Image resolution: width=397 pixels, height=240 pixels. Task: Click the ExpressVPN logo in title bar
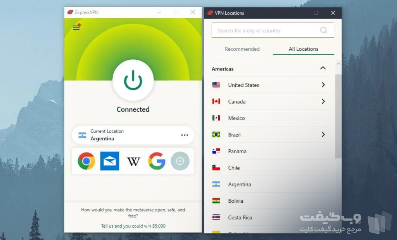pyautogui.click(x=70, y=12)
